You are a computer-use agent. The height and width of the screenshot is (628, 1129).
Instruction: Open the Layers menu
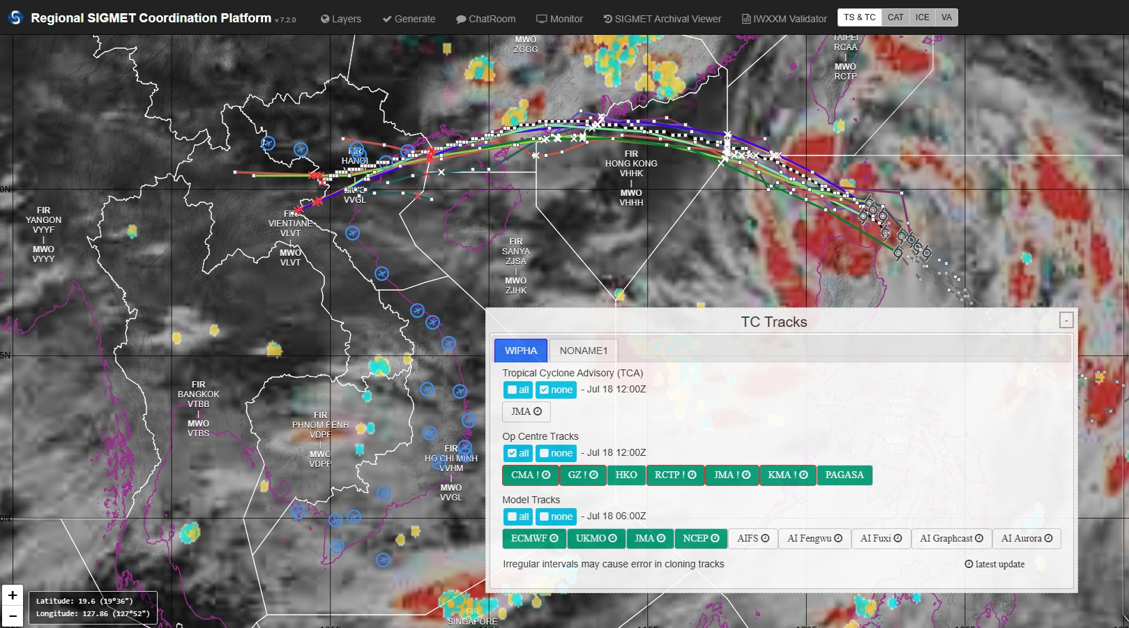341,19
